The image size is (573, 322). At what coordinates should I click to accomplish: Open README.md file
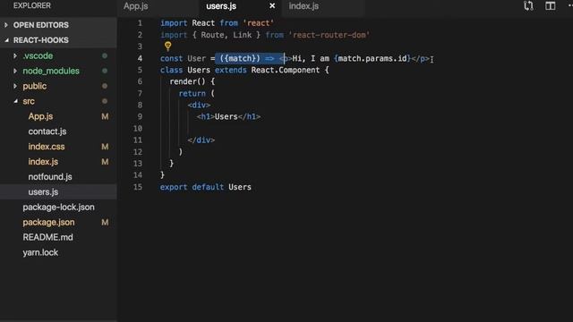(47, 237)
